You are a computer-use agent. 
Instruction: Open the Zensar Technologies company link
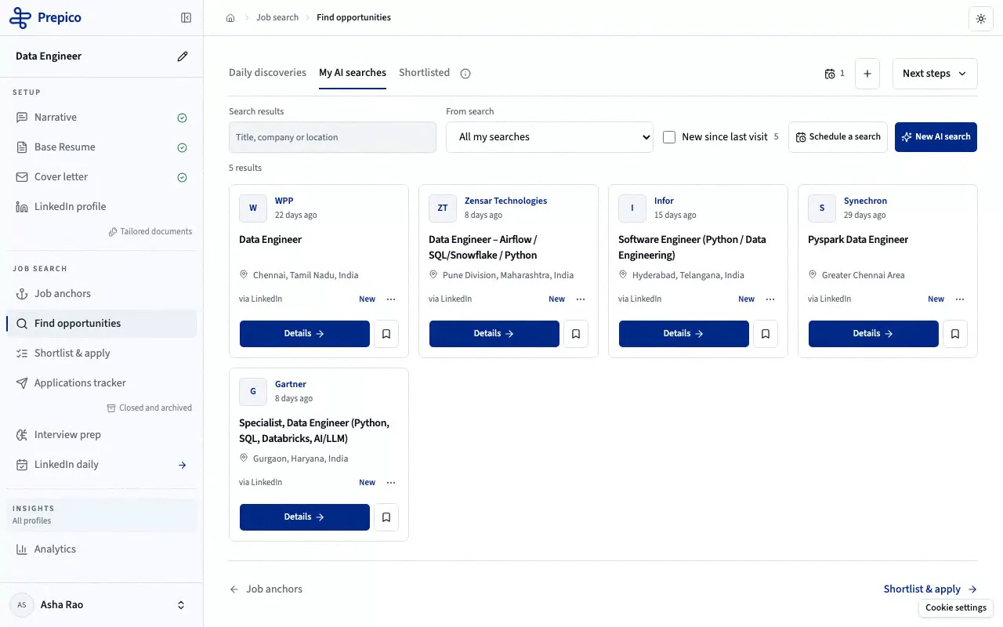505,201
